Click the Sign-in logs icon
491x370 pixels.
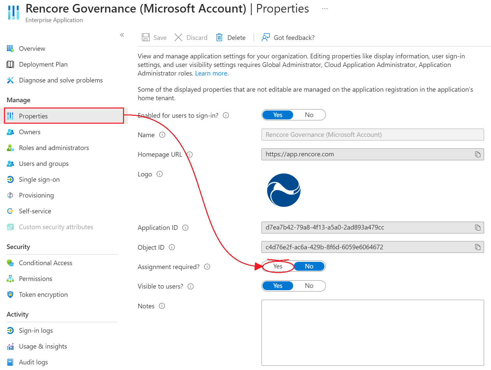tap(10, 330)
